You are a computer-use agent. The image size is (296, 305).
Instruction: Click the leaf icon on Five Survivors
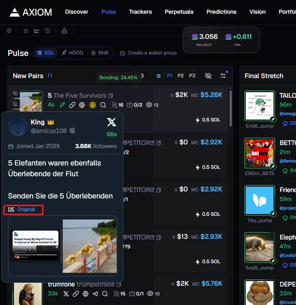tap(62, 105)
